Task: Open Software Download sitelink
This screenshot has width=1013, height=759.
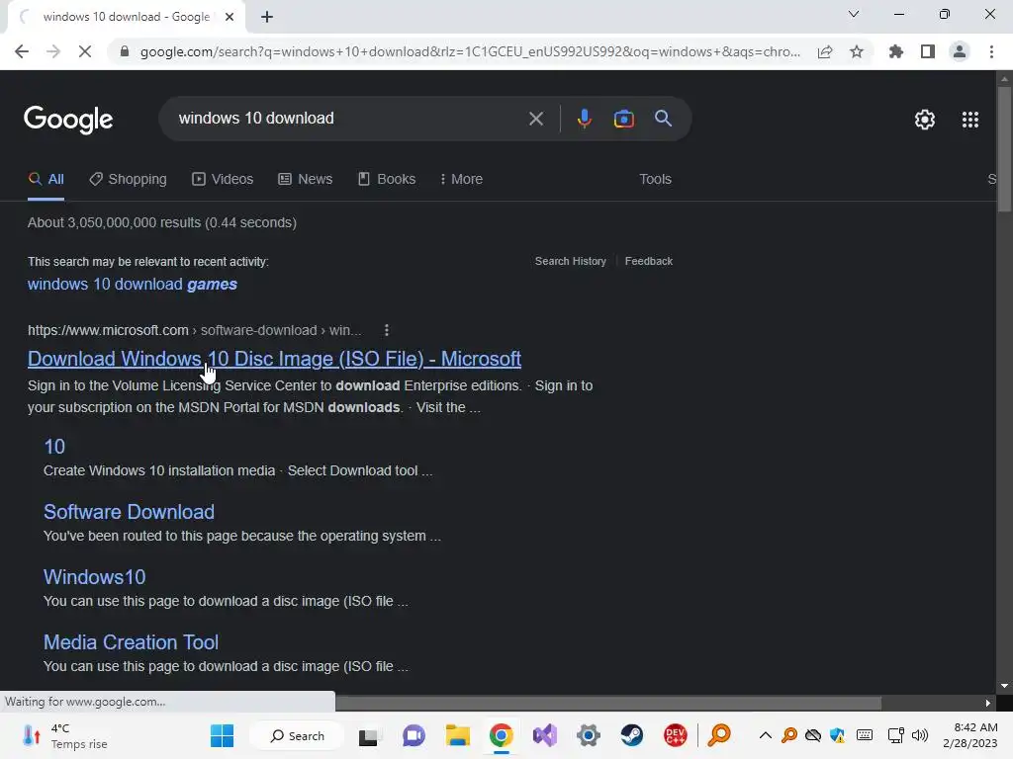Action: [129, 512]
